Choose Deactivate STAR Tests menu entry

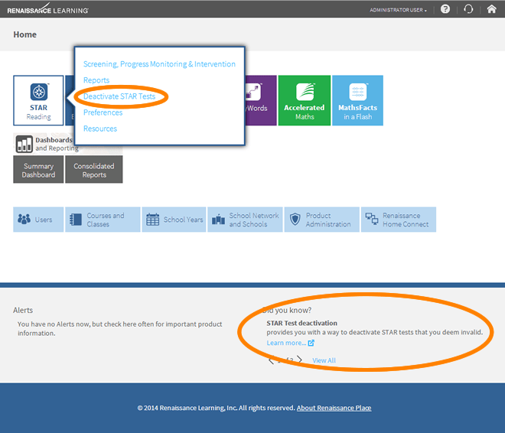(119, 96)
